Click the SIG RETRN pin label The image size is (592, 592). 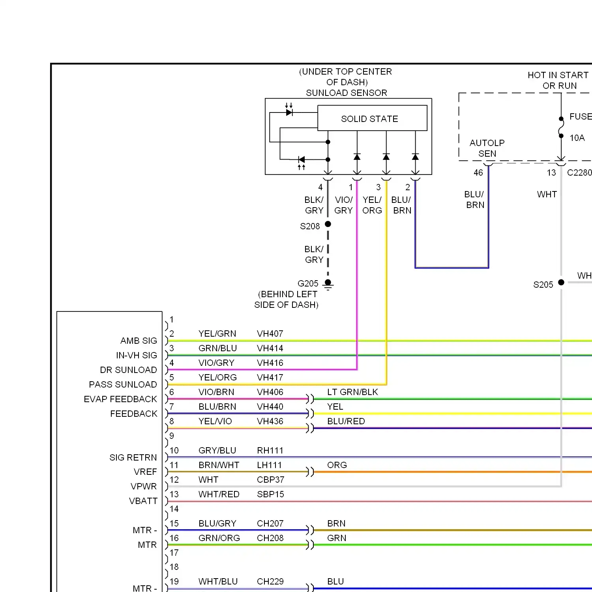(x=133, y=457)
